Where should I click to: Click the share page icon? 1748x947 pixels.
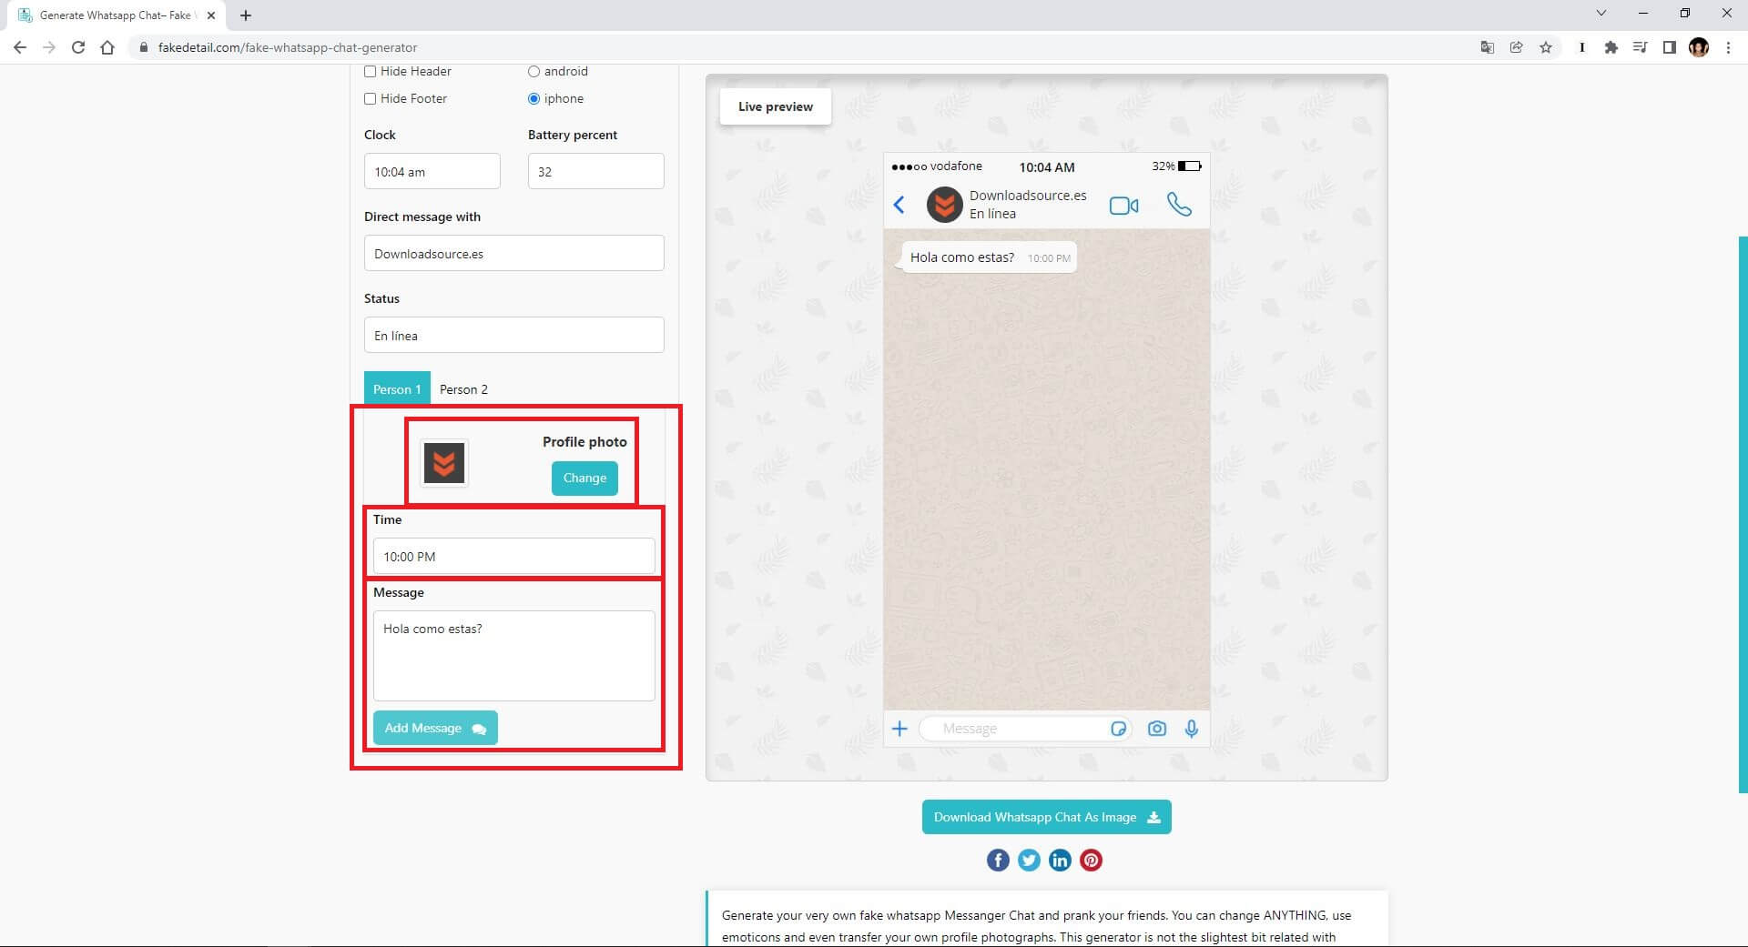(1517, 47)
